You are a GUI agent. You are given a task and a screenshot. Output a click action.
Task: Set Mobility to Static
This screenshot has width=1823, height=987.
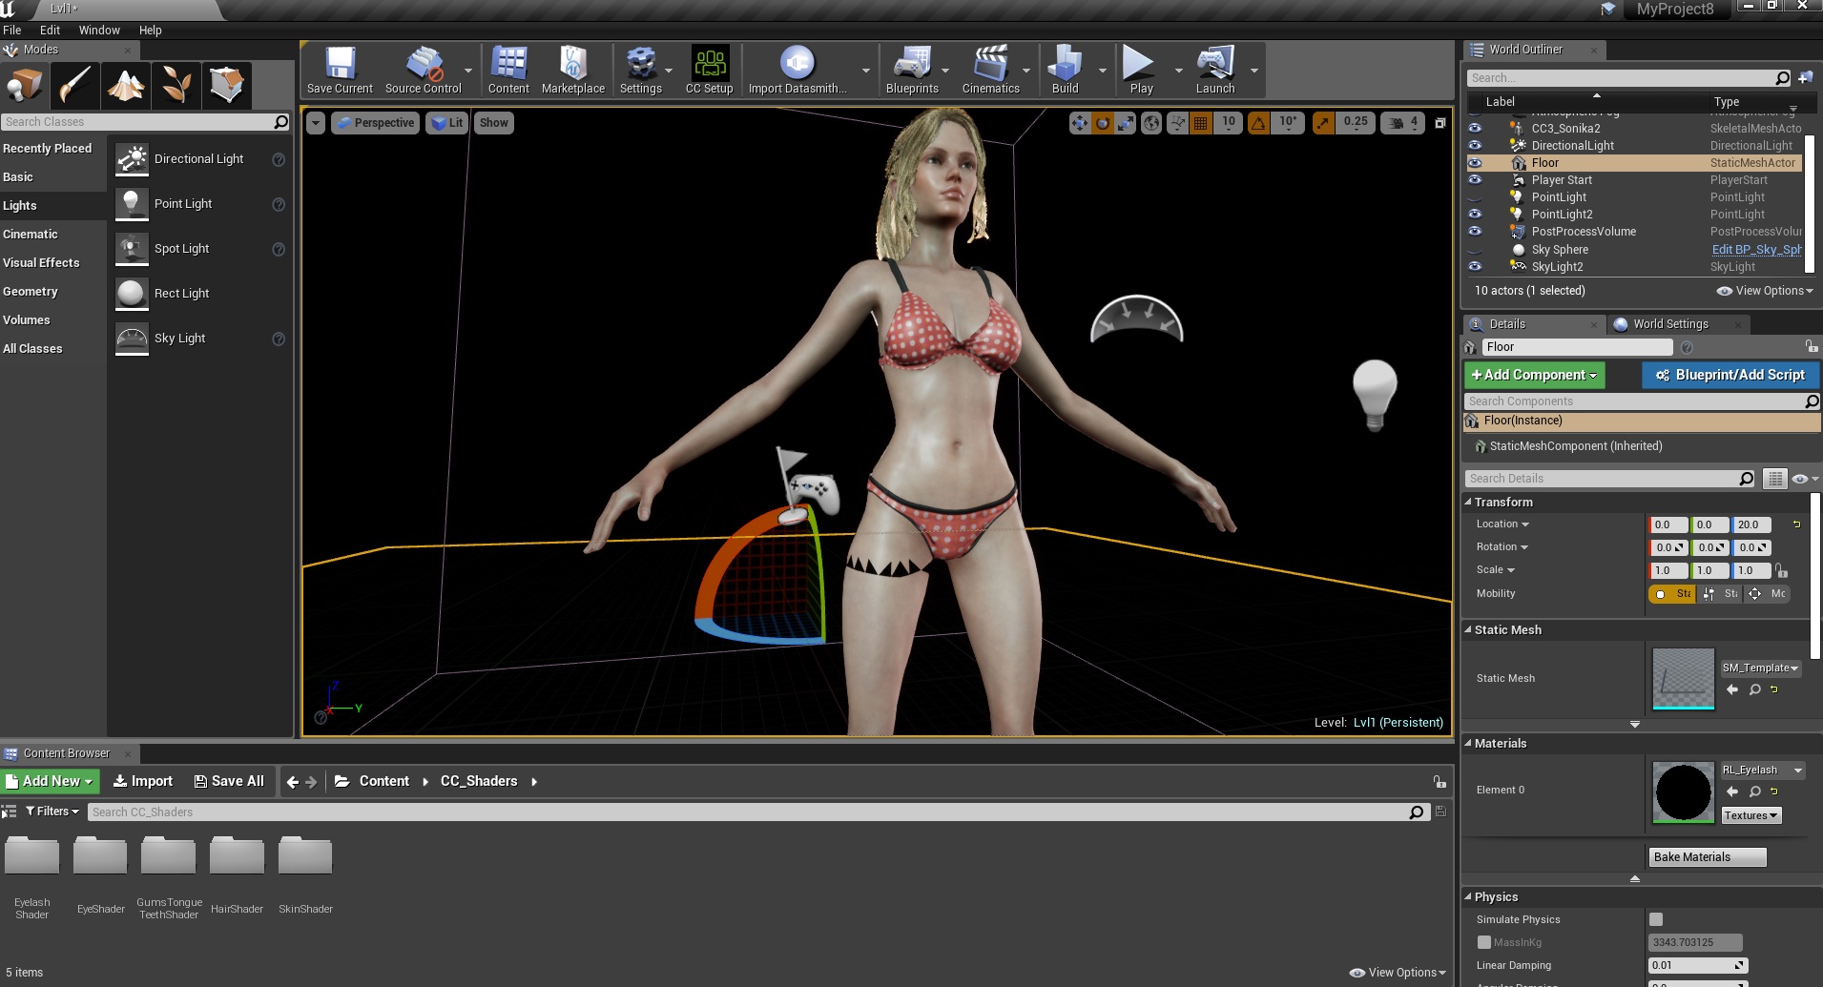tap(1671, 593)
